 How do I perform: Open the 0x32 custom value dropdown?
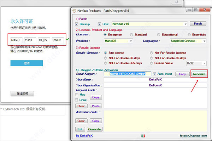(205, 63)
